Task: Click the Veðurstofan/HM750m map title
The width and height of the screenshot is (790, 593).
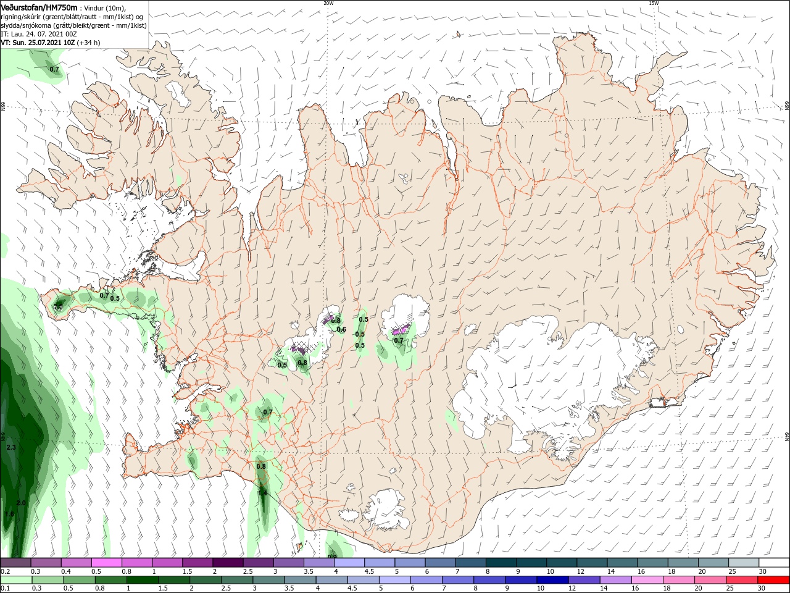Action: [39, 7]
